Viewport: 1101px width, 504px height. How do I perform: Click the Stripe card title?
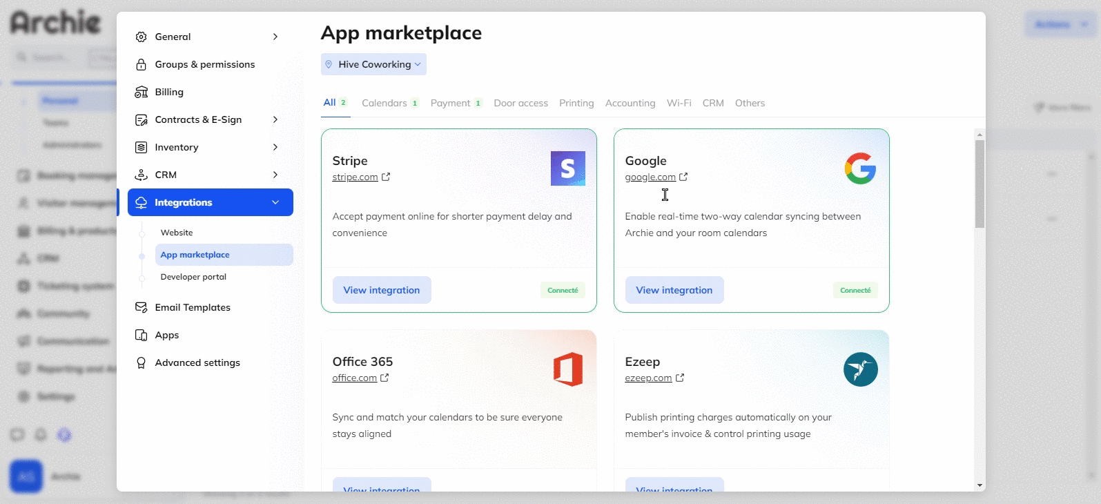(350, 161)
